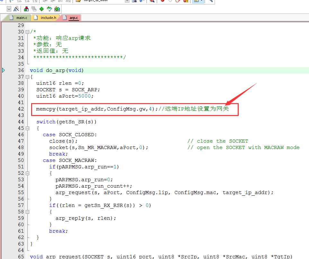Open target selection dropdown in build toolbar
Screen dimensions: 309x259
tap(9, 9)
